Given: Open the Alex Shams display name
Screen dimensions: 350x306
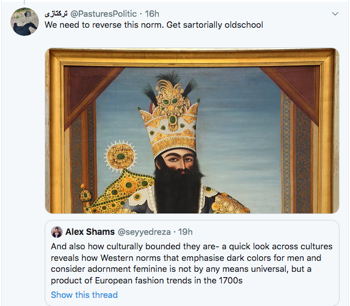Looking at the screenshot, I should click(x=89, y=232).
